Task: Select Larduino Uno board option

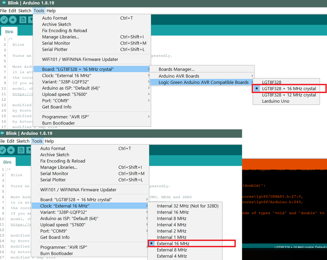Action: pyautogui.click(x=286, y=101)
